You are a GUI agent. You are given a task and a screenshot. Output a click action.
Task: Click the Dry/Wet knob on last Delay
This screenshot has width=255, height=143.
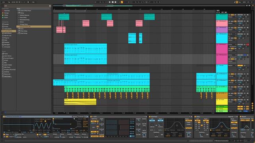234,135
